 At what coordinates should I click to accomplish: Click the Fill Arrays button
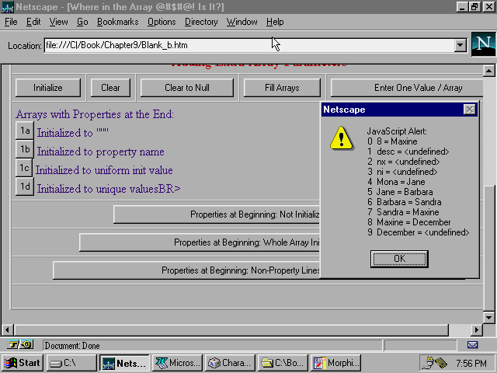point(282,88)
